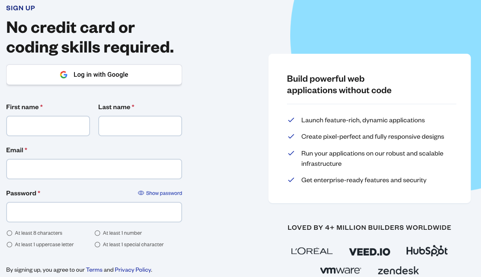Select the "At least 8 characters" indicator

(9, 233)
